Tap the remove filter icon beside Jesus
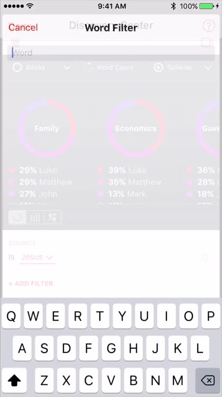Screen dimensions: 222x397 coord(205,257)
